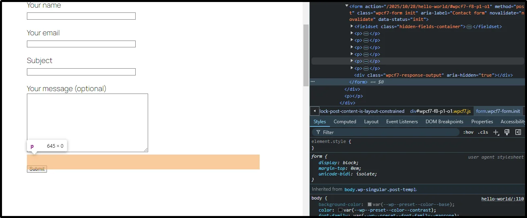Viewport: 527px width, 218px height.
Task: Select the empty <p></p> row
Action: (354, 96)
